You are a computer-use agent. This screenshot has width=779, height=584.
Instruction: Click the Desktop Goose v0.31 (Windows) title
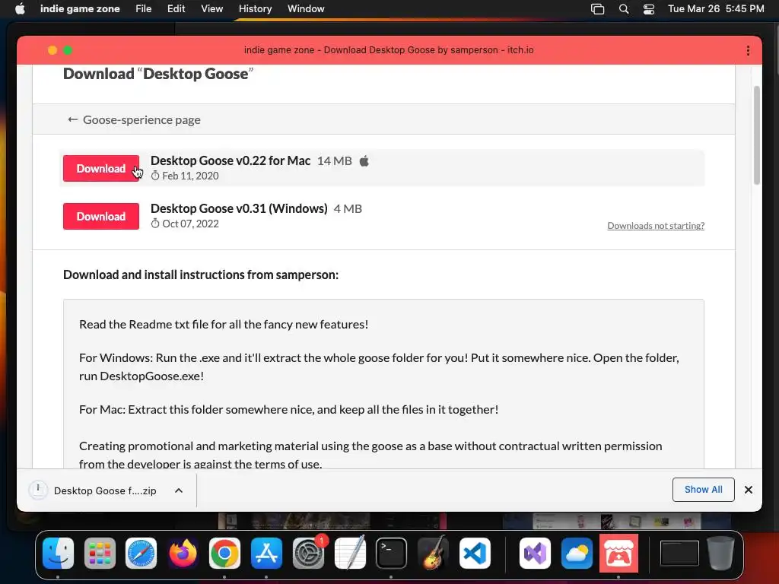(239, 208)
